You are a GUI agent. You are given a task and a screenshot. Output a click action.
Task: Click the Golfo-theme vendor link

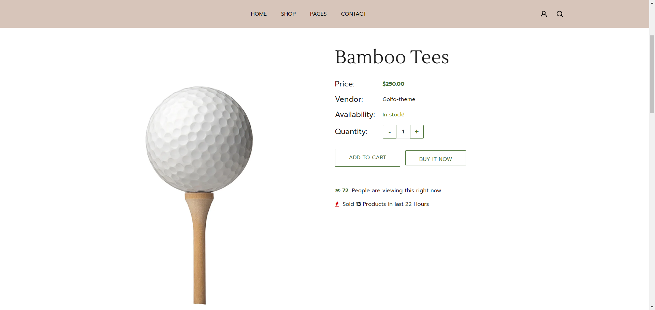(x=399, y=99)
